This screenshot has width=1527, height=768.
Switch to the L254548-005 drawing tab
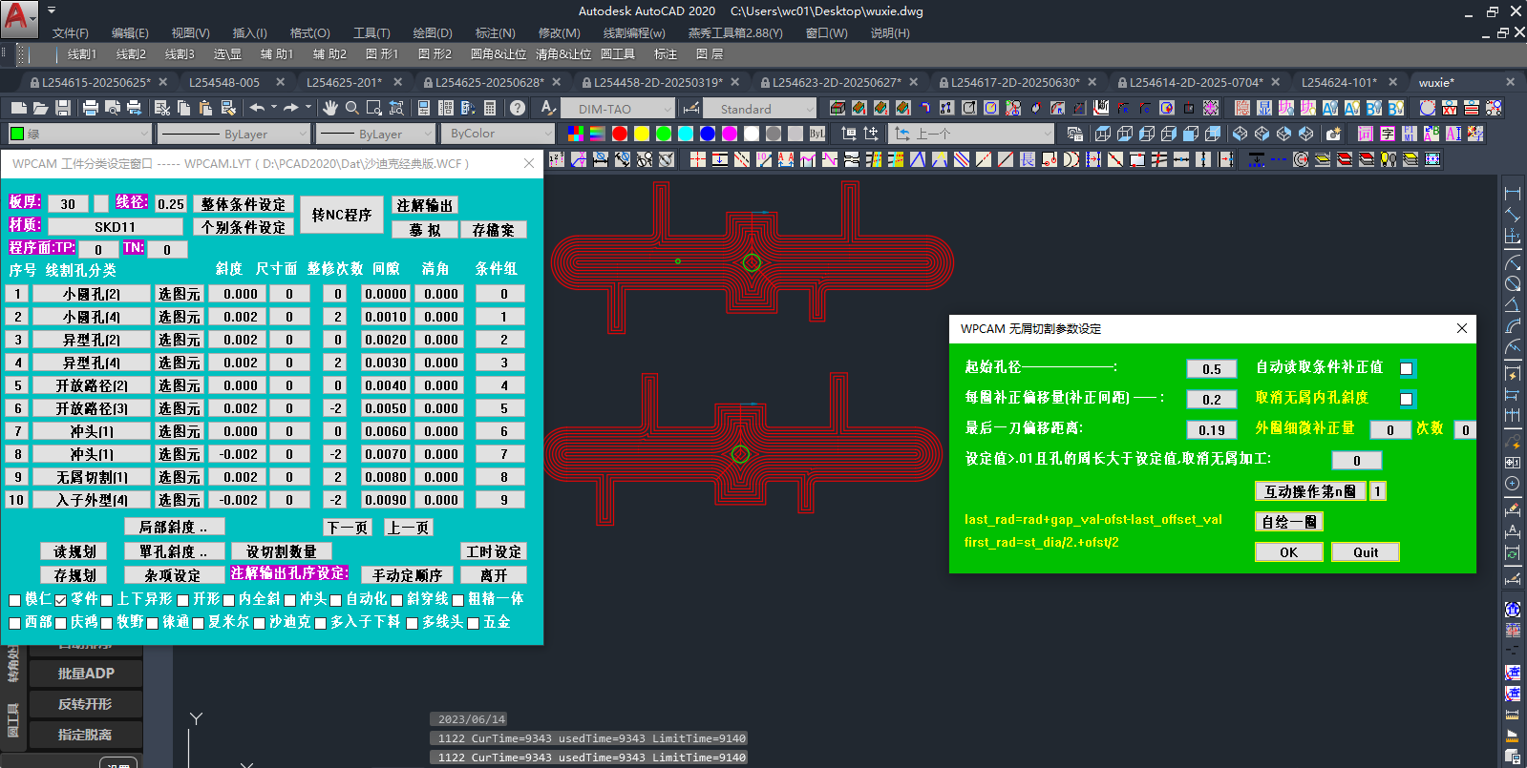pos(224,82)
